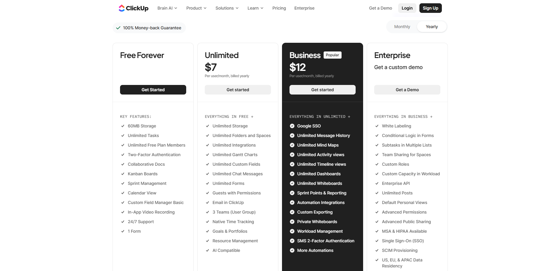Screen dimensions: 558x271
Task: Click Custom Capacity in Workload feature
Action: pos(411,174)
